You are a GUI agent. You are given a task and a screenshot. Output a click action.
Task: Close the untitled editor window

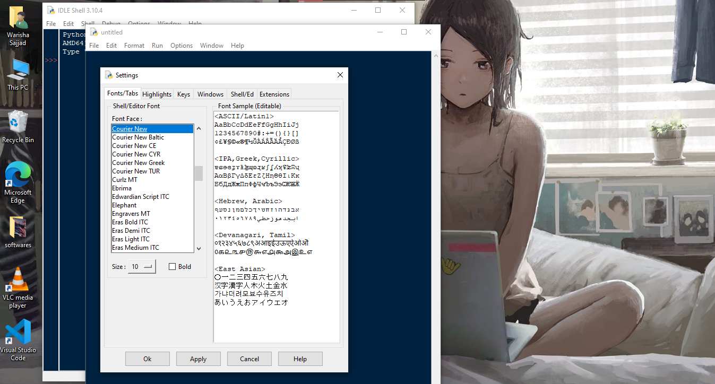pyautogui.click(x=428, y=32)
